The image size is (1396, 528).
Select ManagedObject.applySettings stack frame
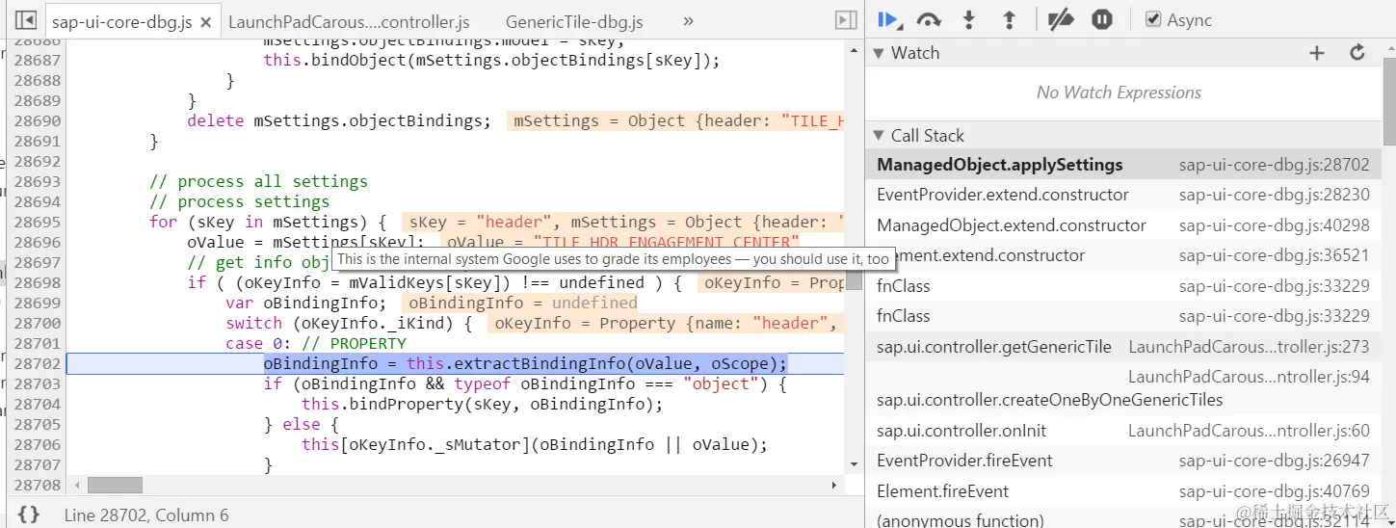(x=1123, y=165)
